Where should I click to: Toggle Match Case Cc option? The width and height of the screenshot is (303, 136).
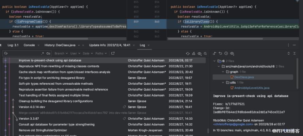click(48, 53)
